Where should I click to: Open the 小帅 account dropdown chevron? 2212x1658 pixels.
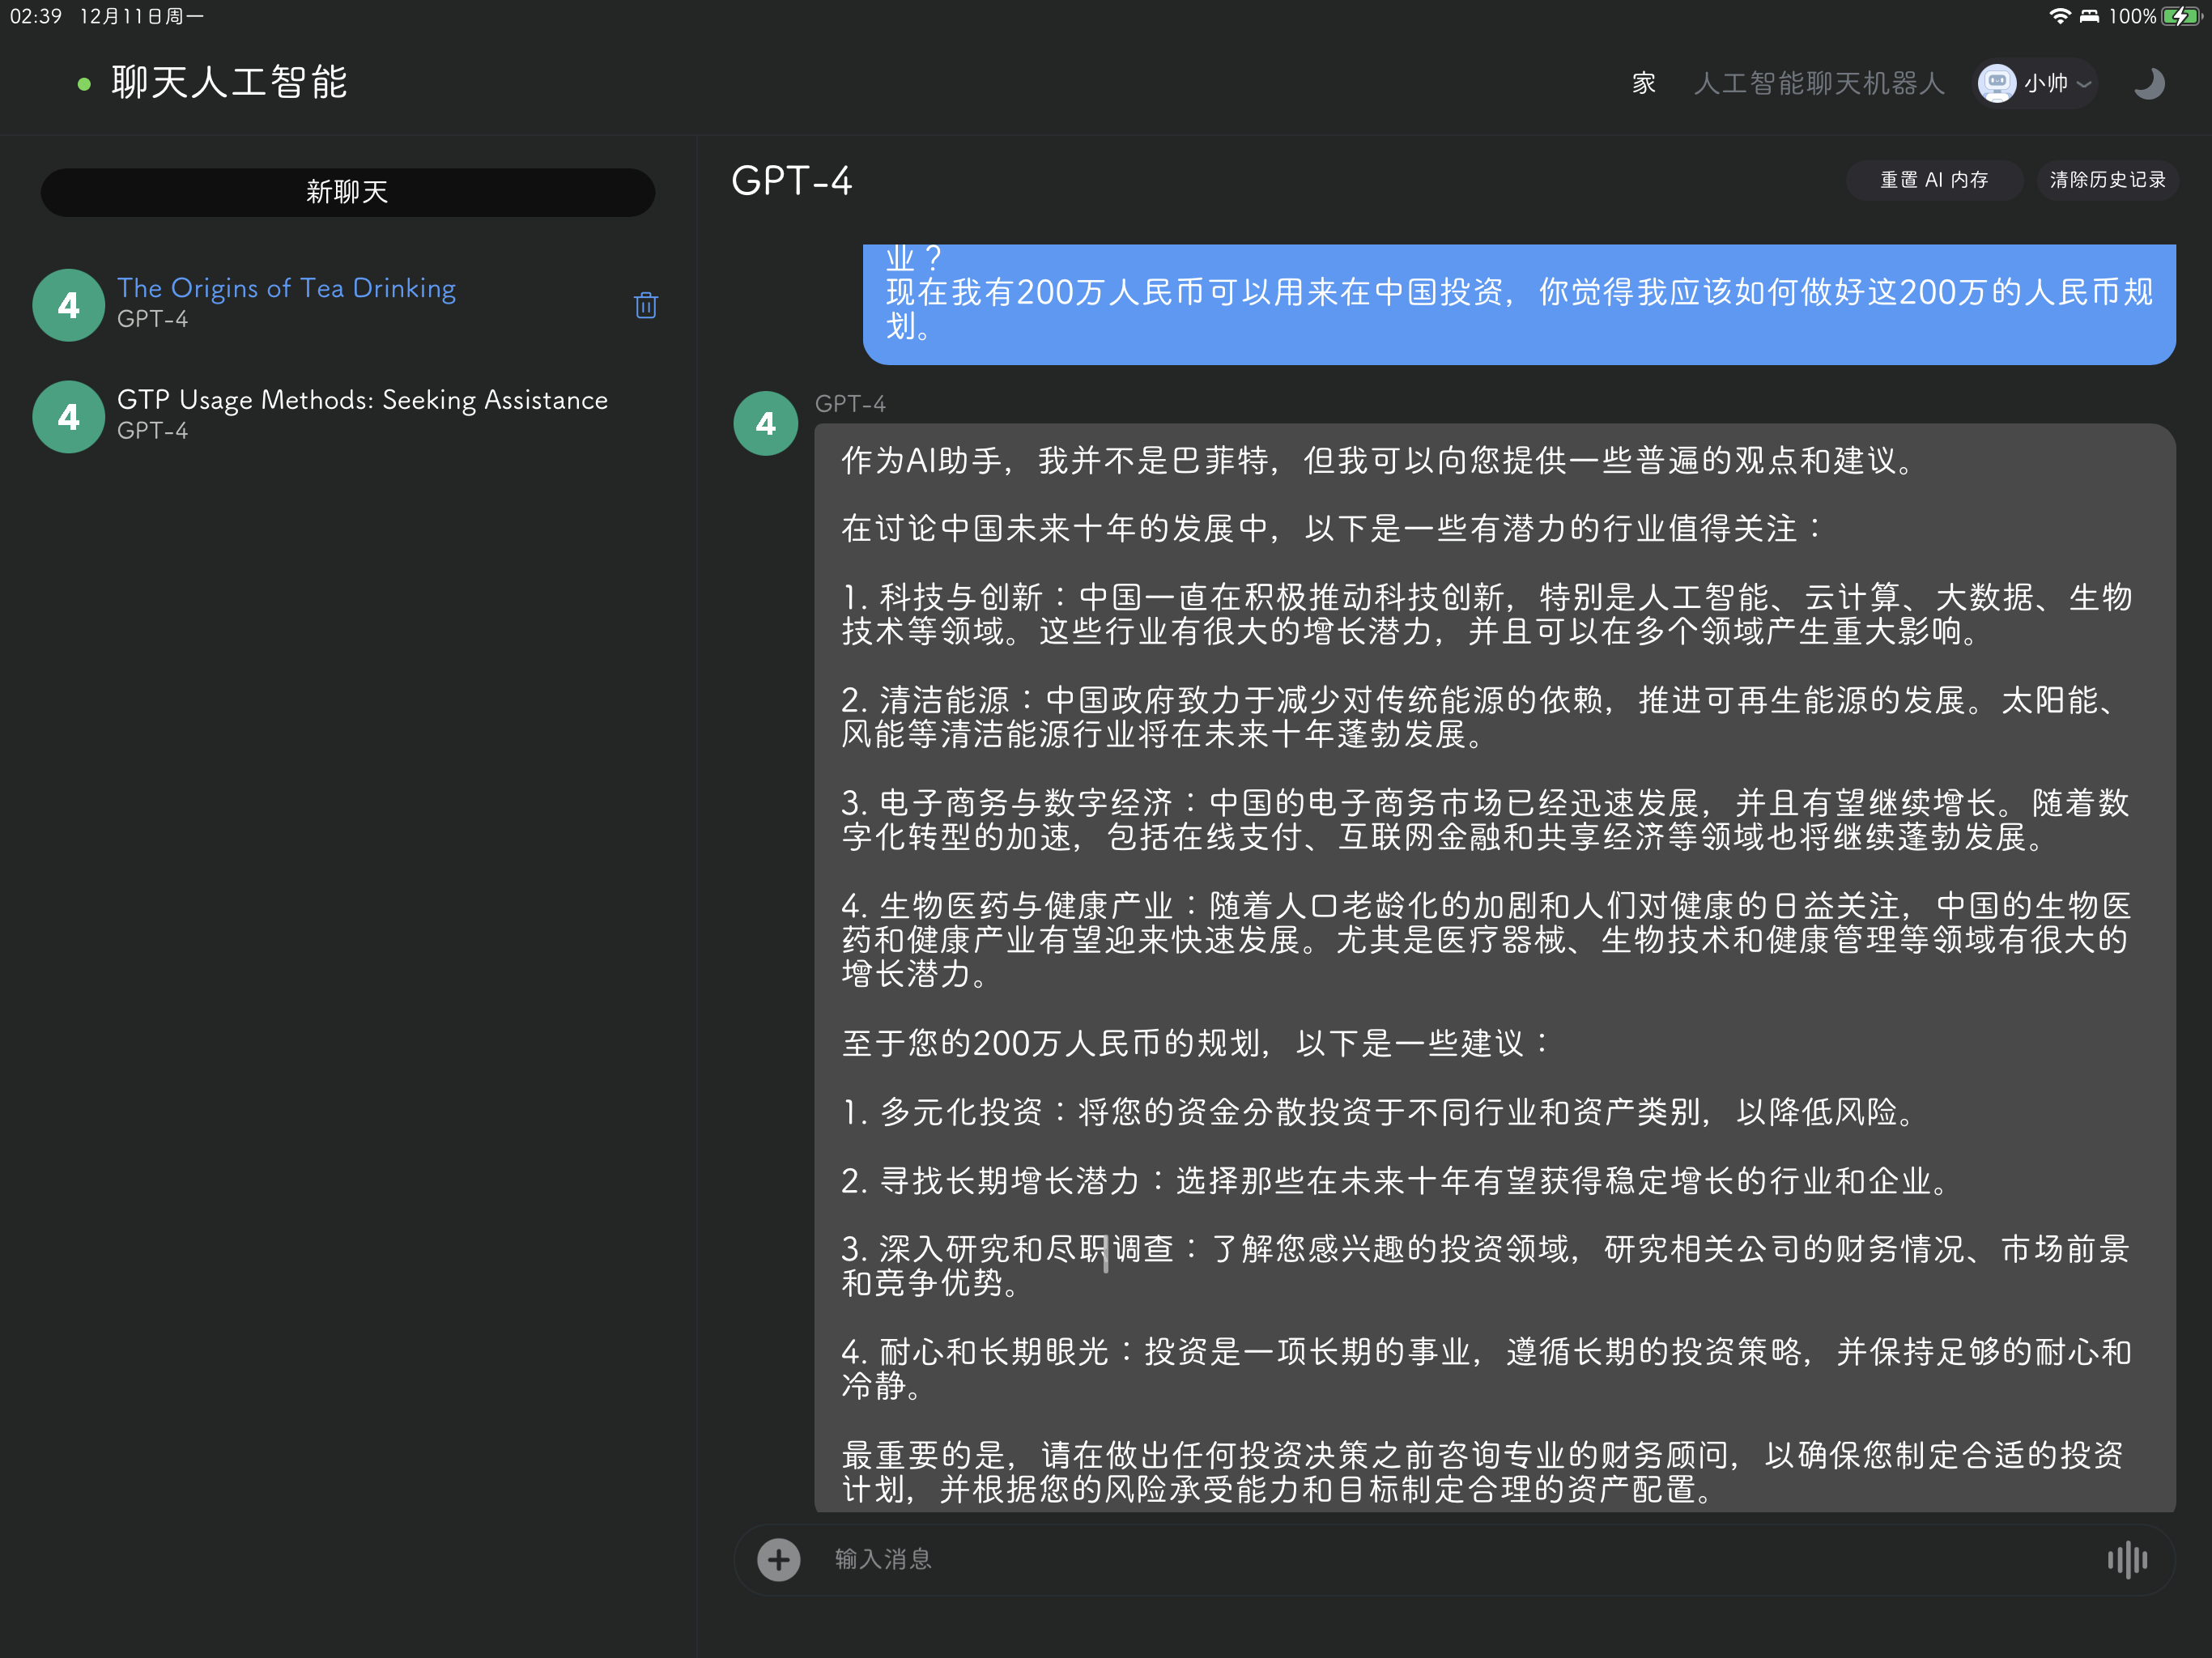[x=2084, y=84]
